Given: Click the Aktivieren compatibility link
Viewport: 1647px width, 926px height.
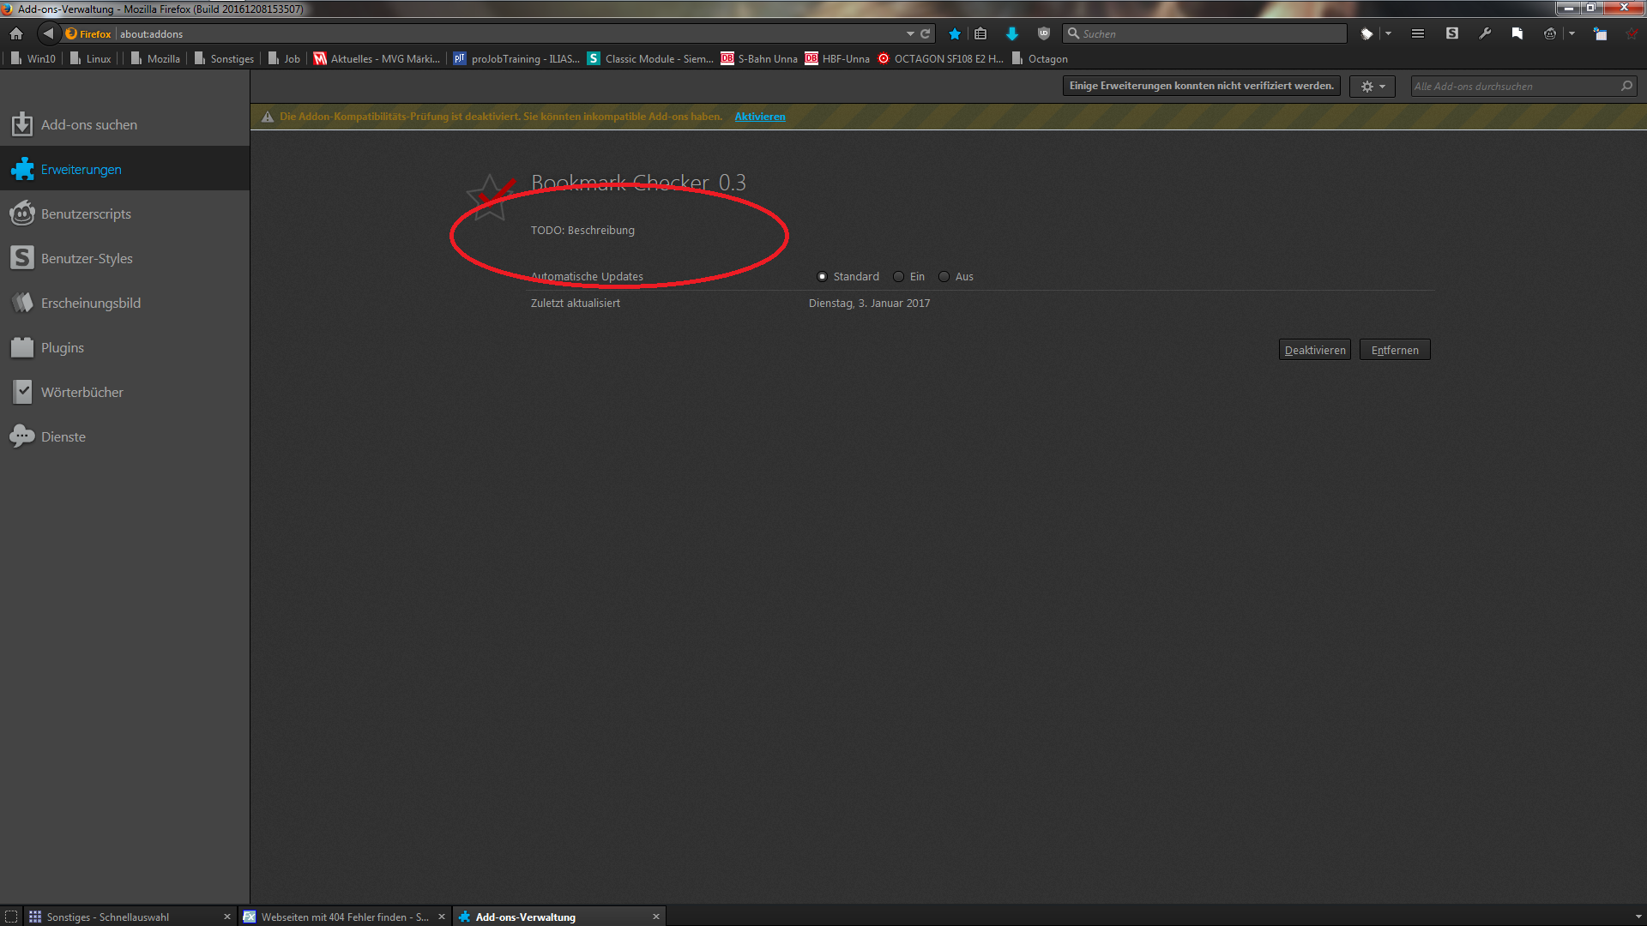Looking at the screenshot, I should tap(759, 117).
